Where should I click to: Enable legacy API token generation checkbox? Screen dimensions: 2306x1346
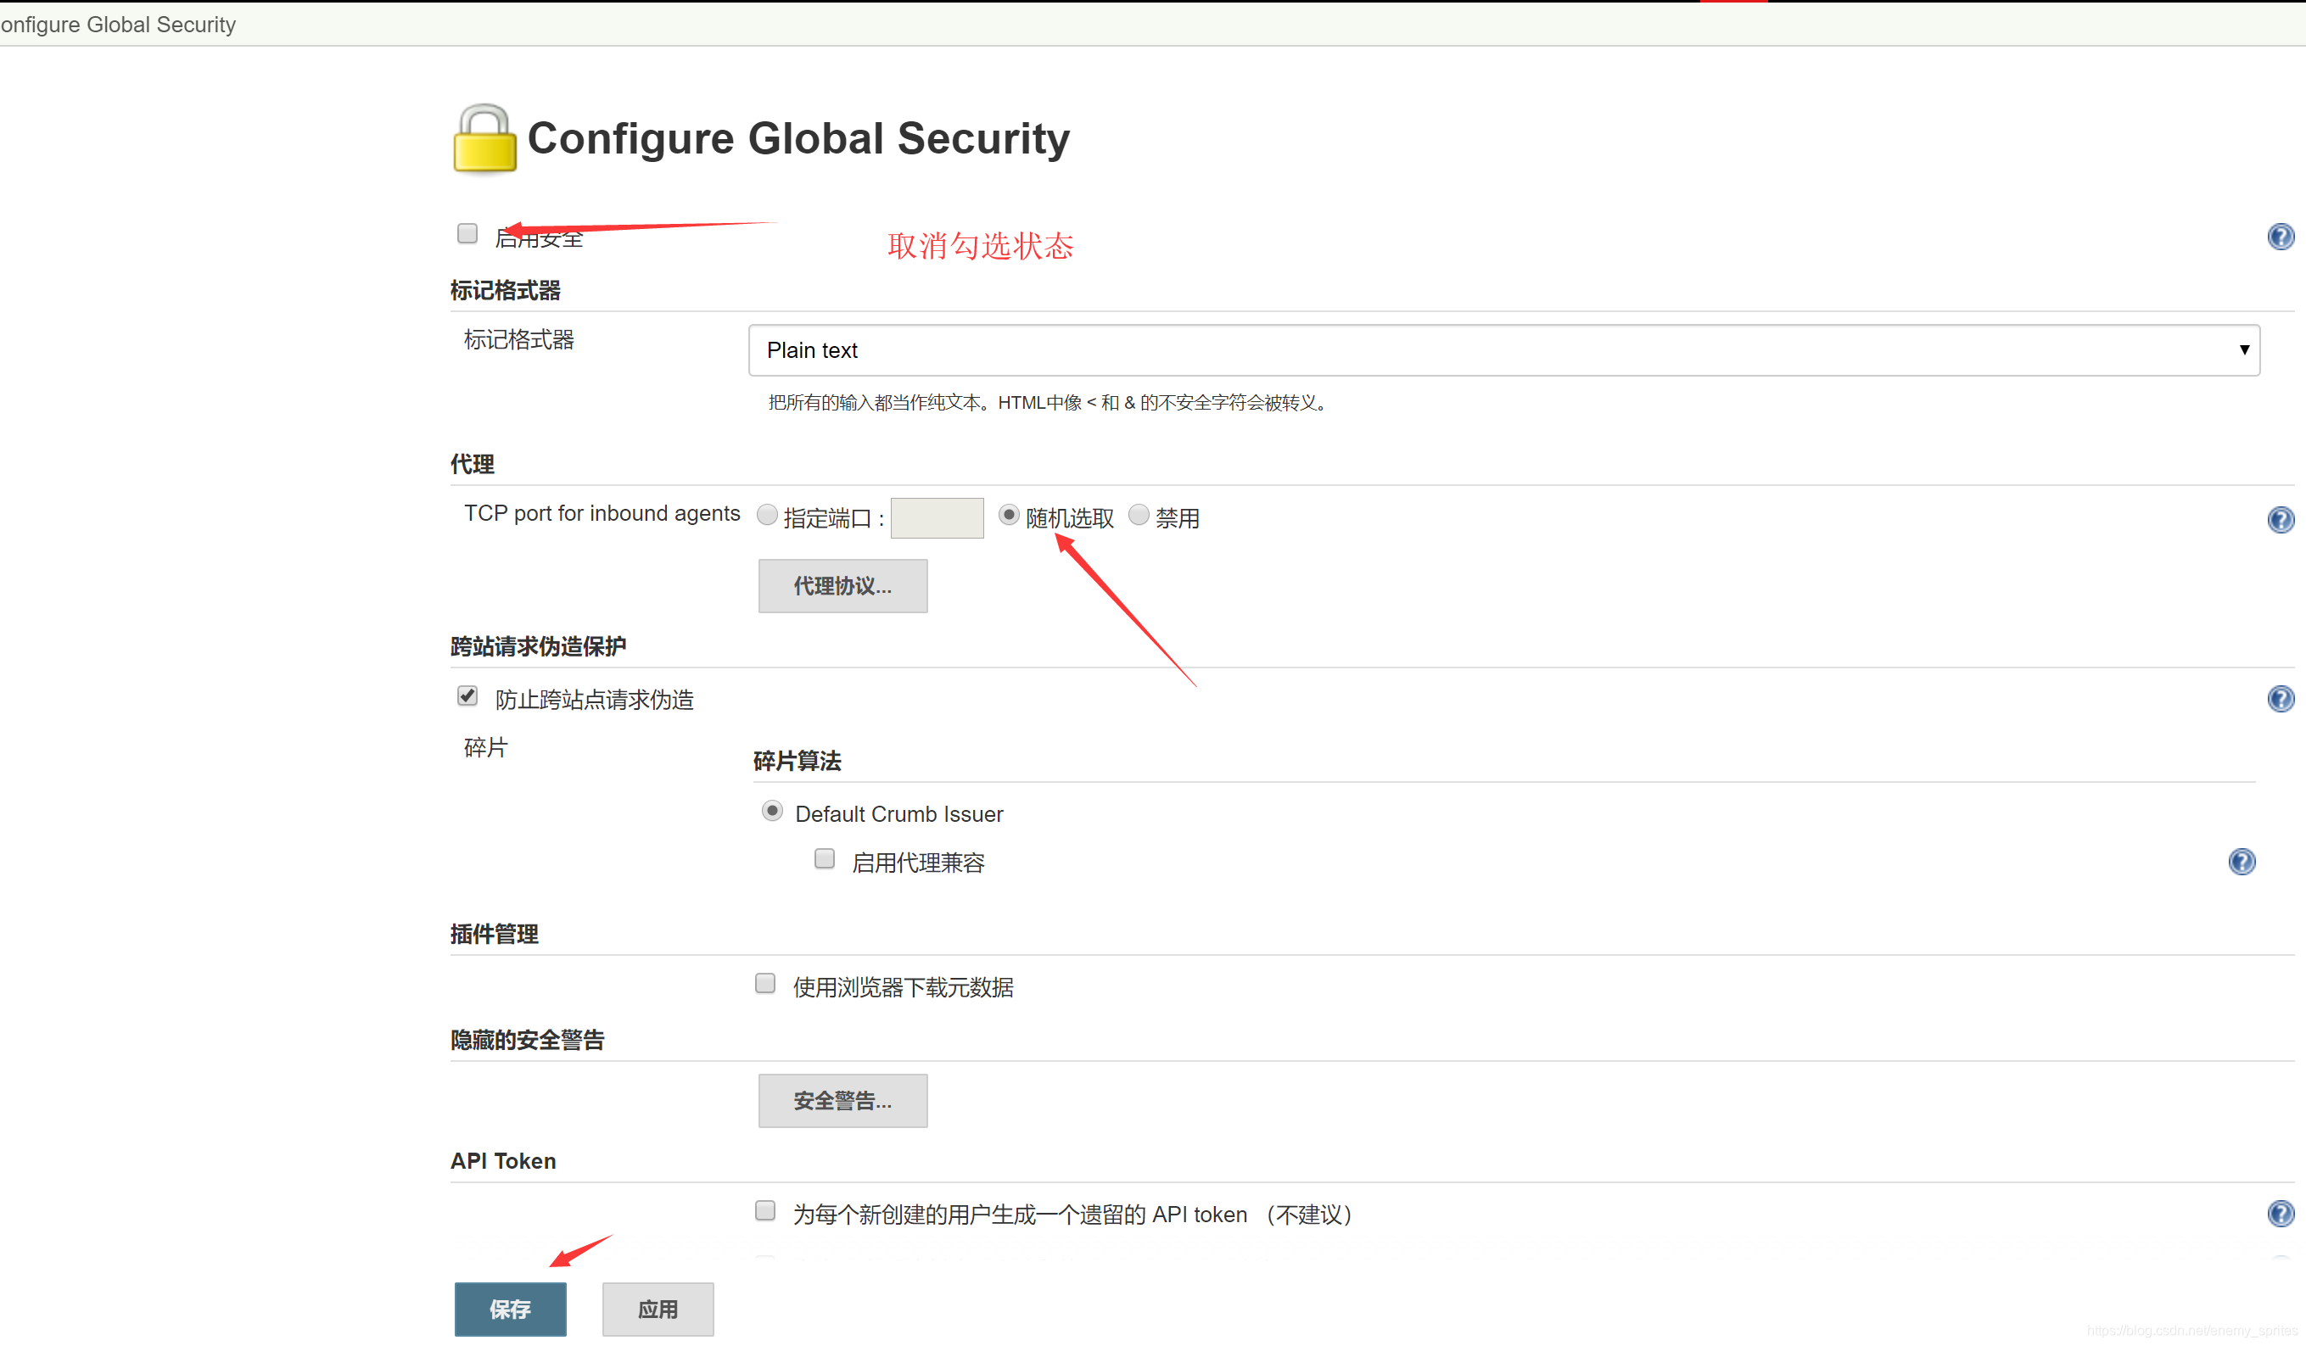[765, 1211]
